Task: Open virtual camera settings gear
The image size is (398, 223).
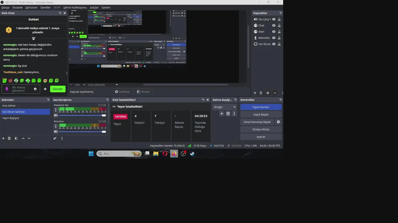Action: [x=278, y=122]
